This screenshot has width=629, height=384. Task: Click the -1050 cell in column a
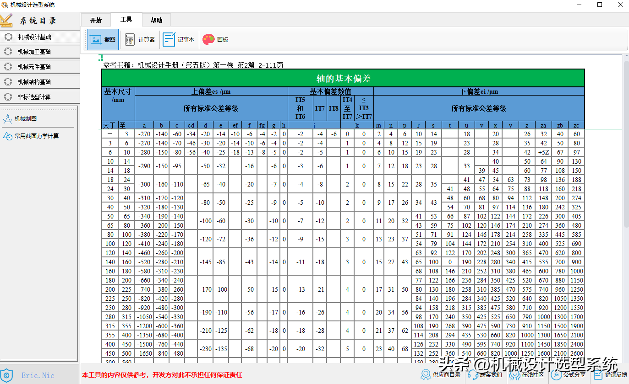pyautogui.click(x=143, y=317)
